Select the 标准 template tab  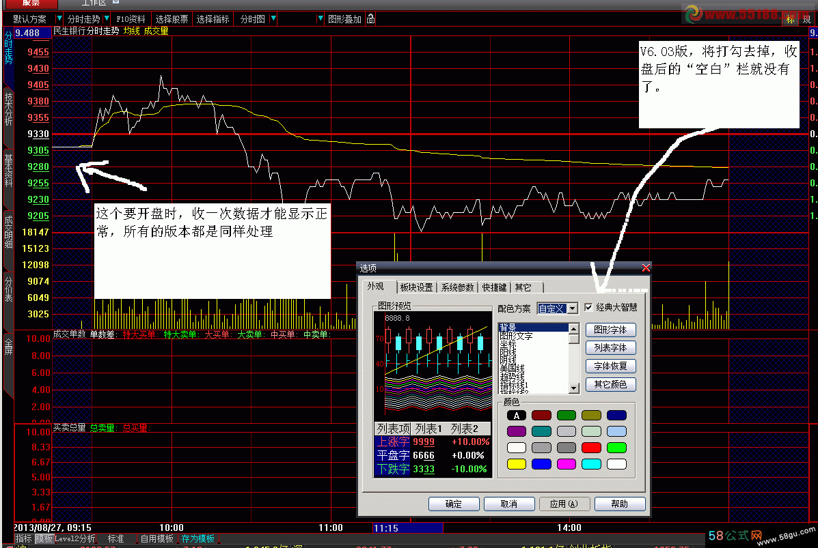[115, 538]
